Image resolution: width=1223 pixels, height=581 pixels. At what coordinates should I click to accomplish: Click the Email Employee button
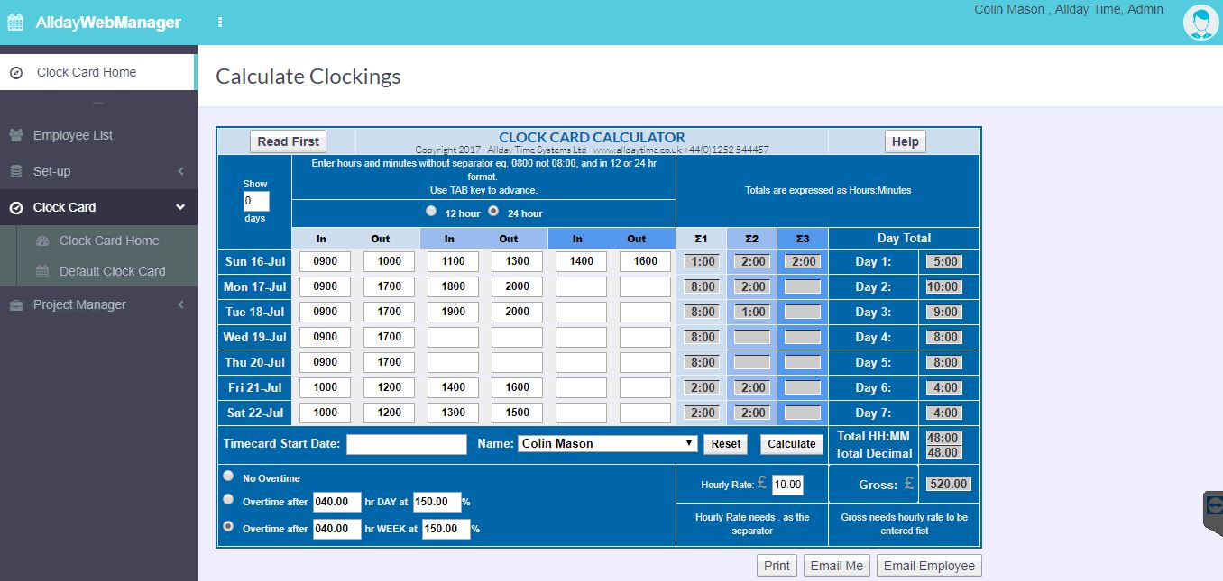point(928,565)
